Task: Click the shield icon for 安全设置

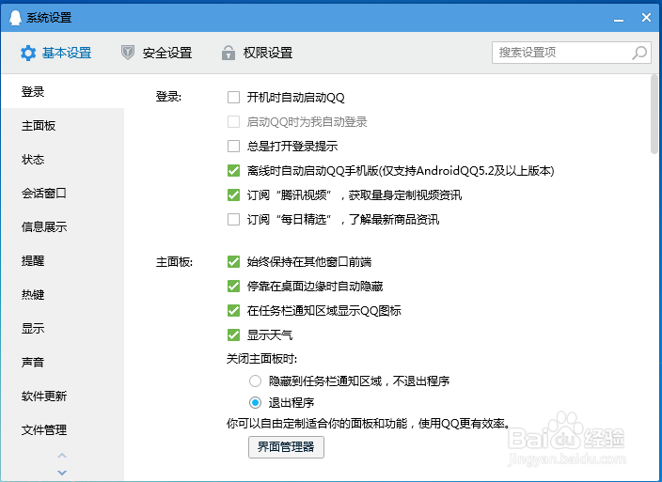Action: click(x=128, y=53)
